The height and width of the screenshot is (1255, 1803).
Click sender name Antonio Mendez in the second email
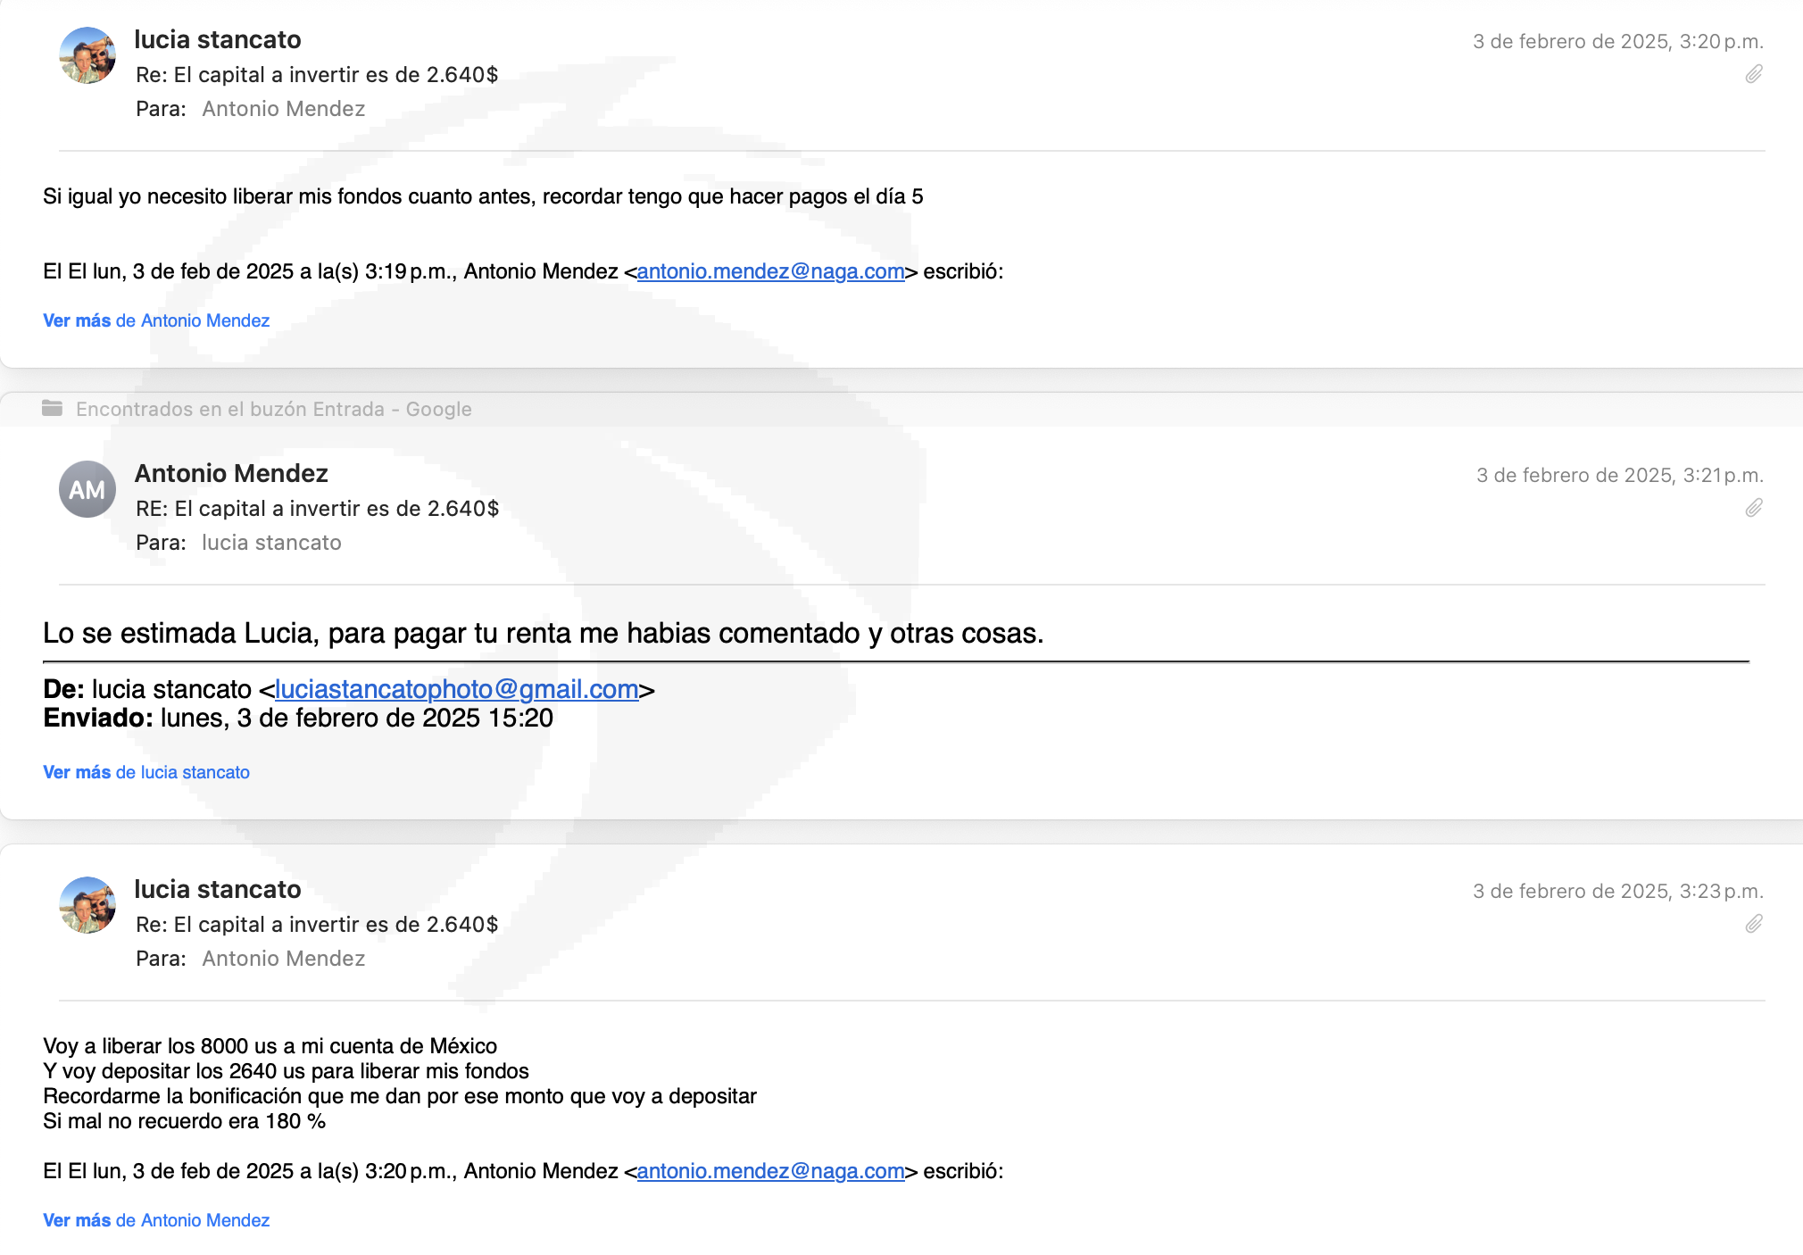pos(231,473)
